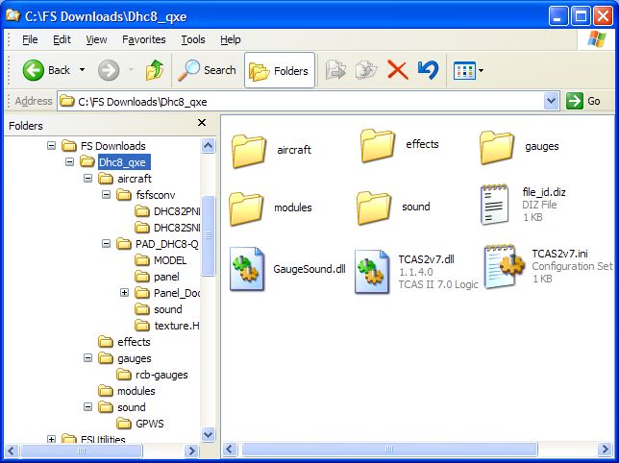Click the blue Undo toolbar icon

pos(428,70)
